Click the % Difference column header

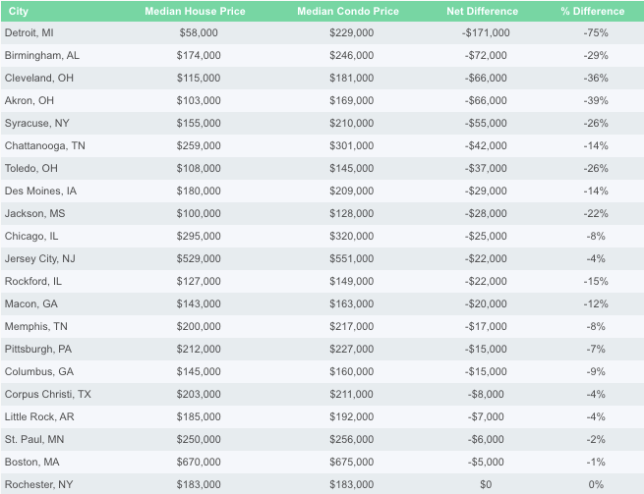pos(592,11)
